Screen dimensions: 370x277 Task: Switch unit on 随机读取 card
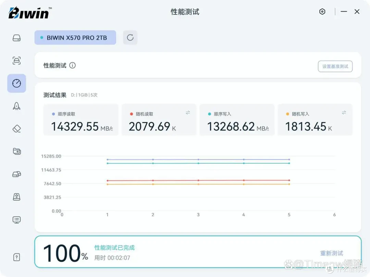188,113
